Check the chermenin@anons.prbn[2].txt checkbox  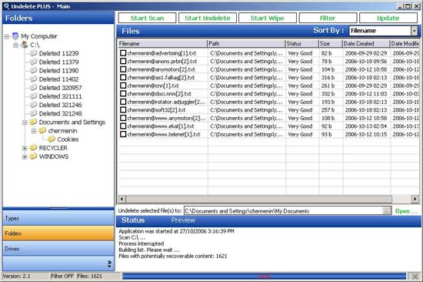point(123,61)
